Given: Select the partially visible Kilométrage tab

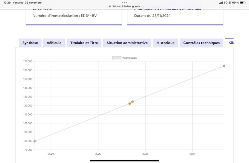Looking at the screenshot, I should point(229,43).
